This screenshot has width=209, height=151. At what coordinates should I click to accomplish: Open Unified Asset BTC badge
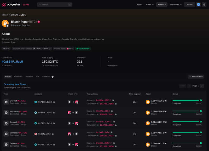point(63,49)
